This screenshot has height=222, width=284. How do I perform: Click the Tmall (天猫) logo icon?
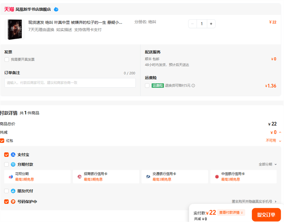pyautogui.click(x=9, y=9)
